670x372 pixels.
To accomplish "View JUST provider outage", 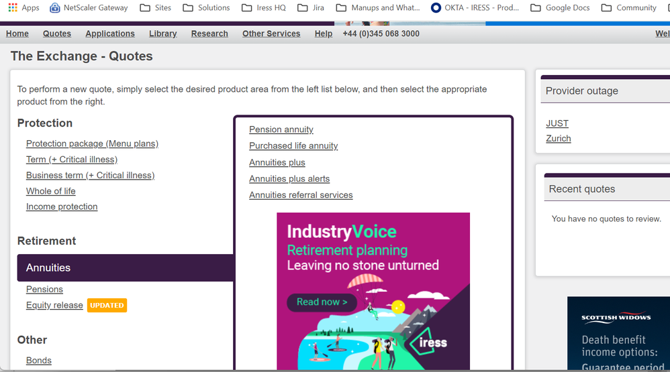I will (557, 123).
